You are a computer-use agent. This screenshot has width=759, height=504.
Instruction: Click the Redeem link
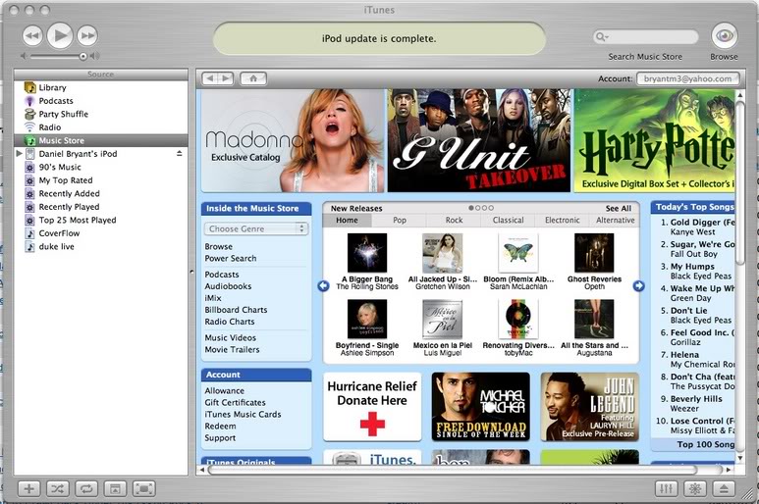point(220,427)
